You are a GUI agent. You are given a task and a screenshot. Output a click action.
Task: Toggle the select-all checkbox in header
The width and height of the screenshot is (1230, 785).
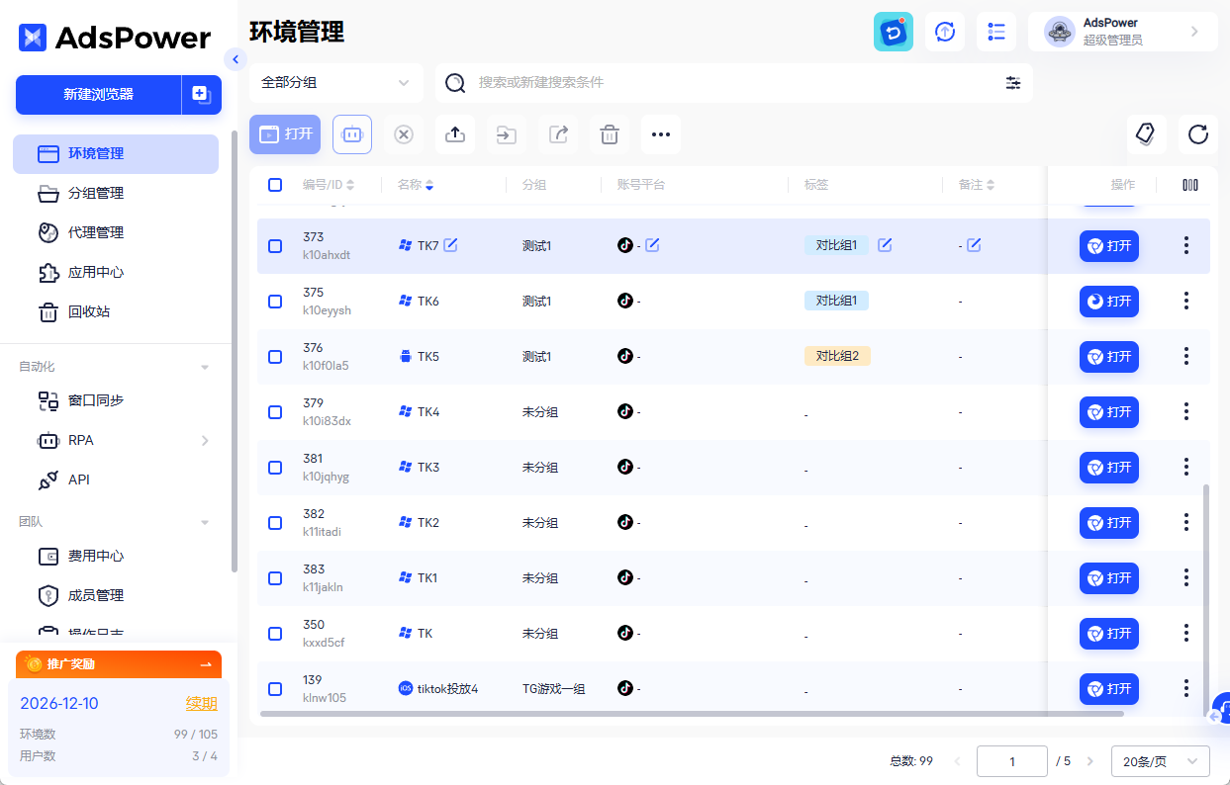click(x=275, y=185)
